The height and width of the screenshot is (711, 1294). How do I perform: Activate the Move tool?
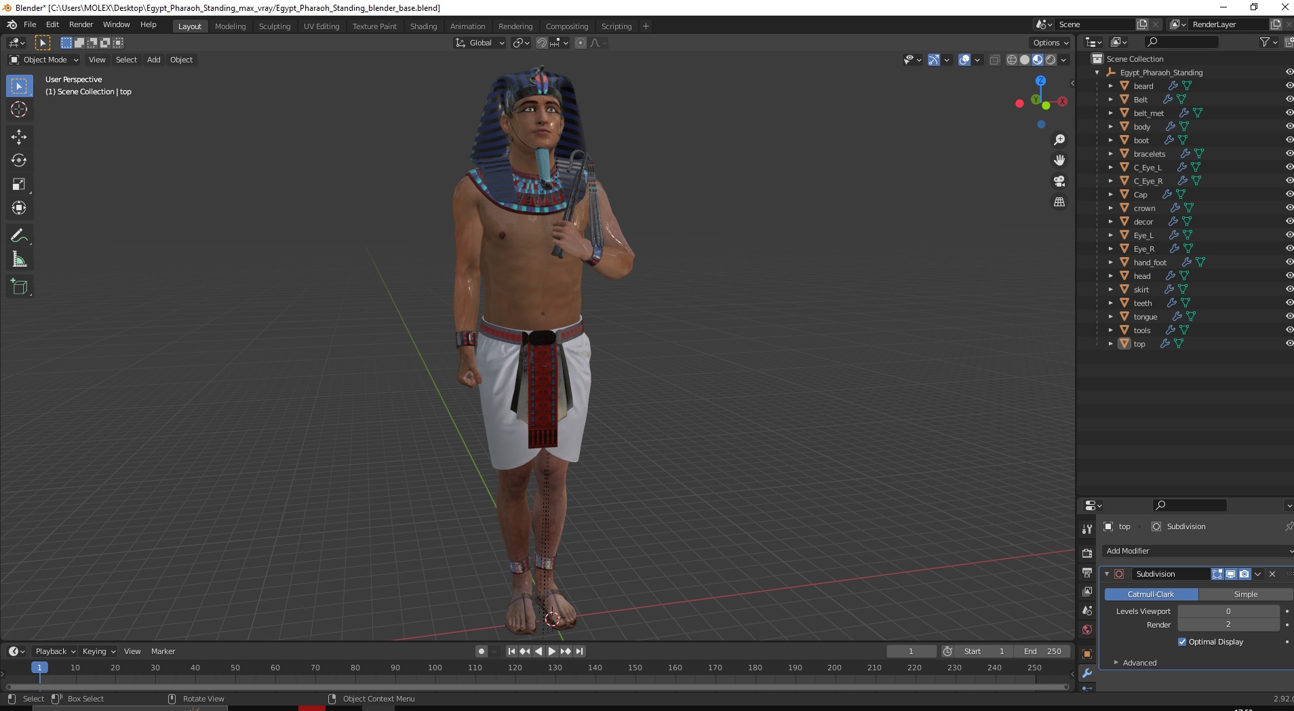pyautogui.click(x=19, y=137)
